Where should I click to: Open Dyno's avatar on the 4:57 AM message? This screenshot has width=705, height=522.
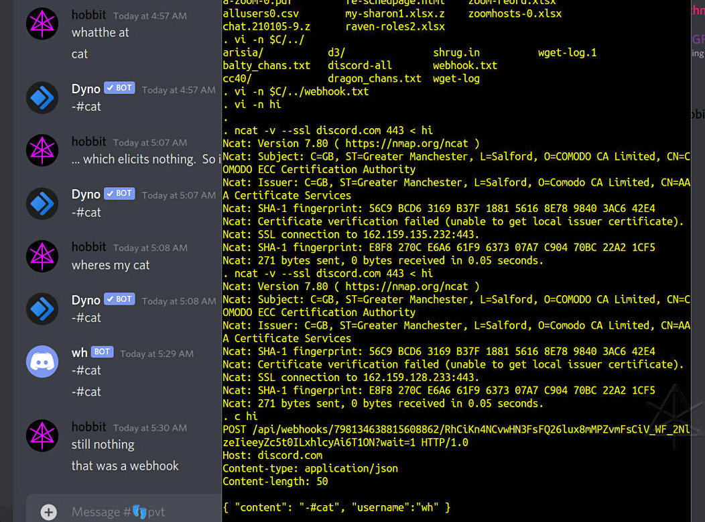(x=42, y=98)
